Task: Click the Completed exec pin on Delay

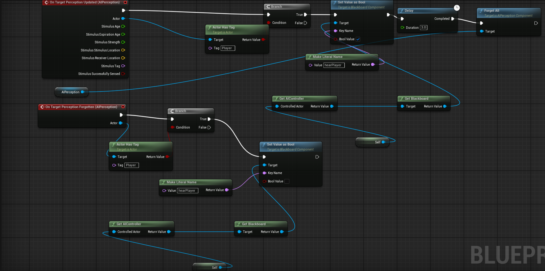Action: coord(453,19)
